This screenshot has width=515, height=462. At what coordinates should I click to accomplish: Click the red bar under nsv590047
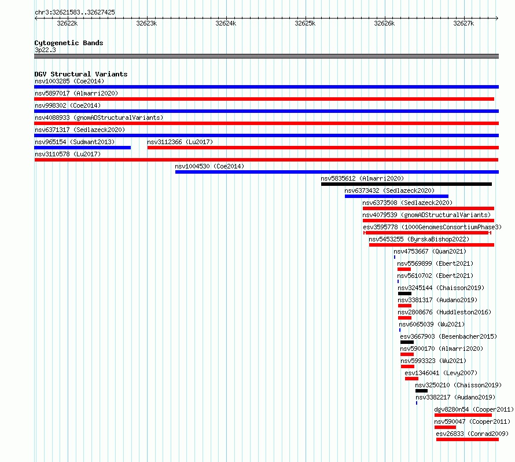(x=445, y=427)
